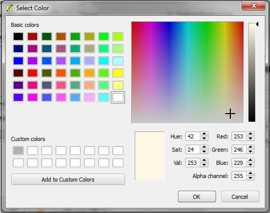Increase Hue with the up arrow

204,134
